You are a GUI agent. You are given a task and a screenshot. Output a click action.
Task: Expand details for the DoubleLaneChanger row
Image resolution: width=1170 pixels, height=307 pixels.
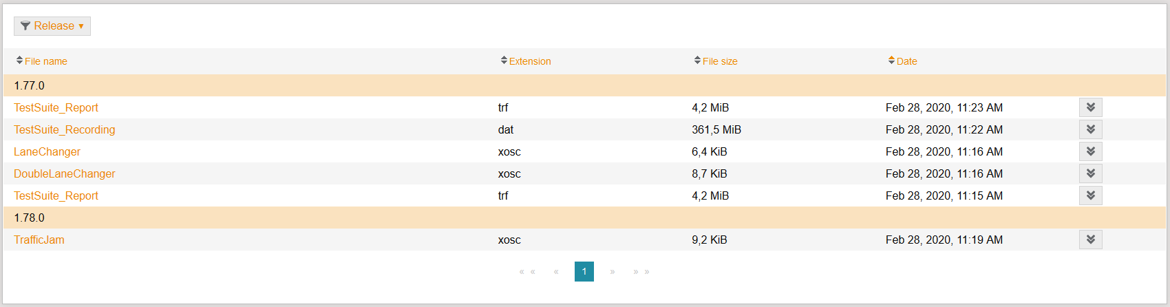coord(1091,173)
